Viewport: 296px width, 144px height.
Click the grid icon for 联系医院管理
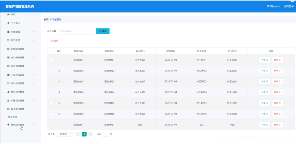(x=8, y=109)
